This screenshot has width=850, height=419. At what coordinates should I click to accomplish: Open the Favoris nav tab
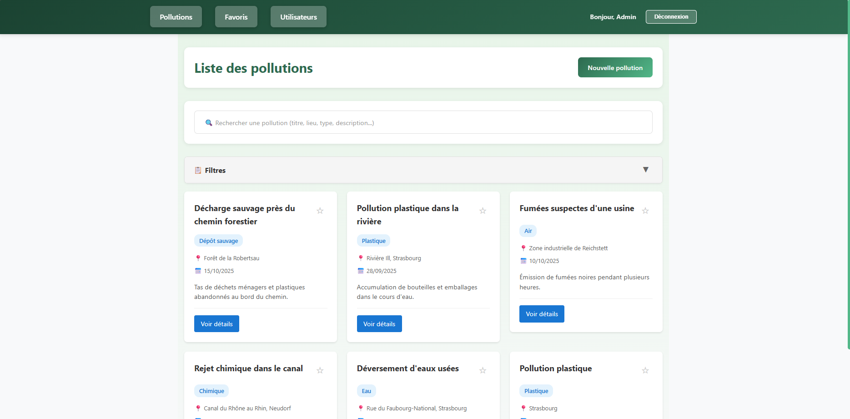pos(236,17)
